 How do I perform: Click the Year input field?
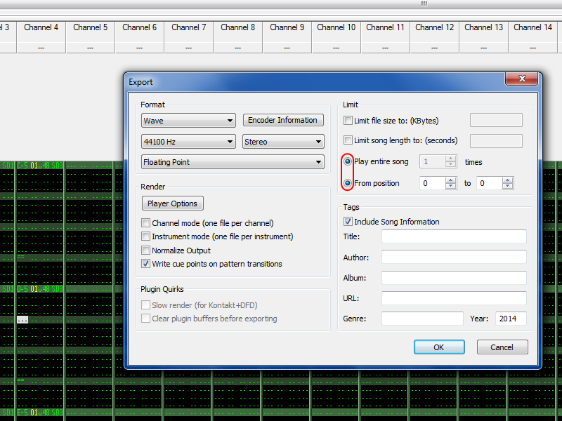coord(511,319)
